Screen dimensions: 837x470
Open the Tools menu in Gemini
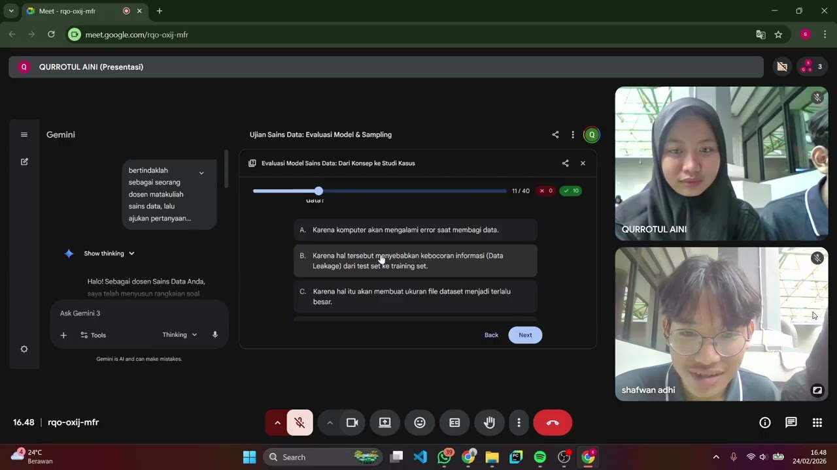pyautogui.click(x=93, y=335)
